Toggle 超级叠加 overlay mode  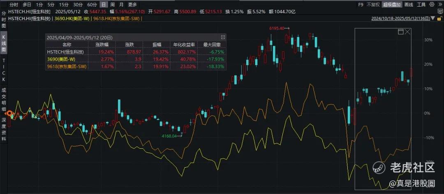click(x=392, y=5)
